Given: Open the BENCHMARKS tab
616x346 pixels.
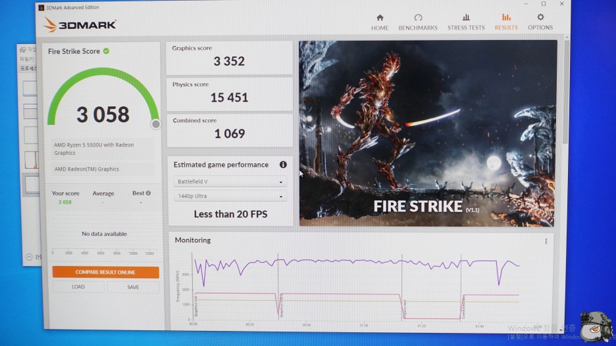Looking at the screenshot, I should pyautogui.click(x=418, y=22).
